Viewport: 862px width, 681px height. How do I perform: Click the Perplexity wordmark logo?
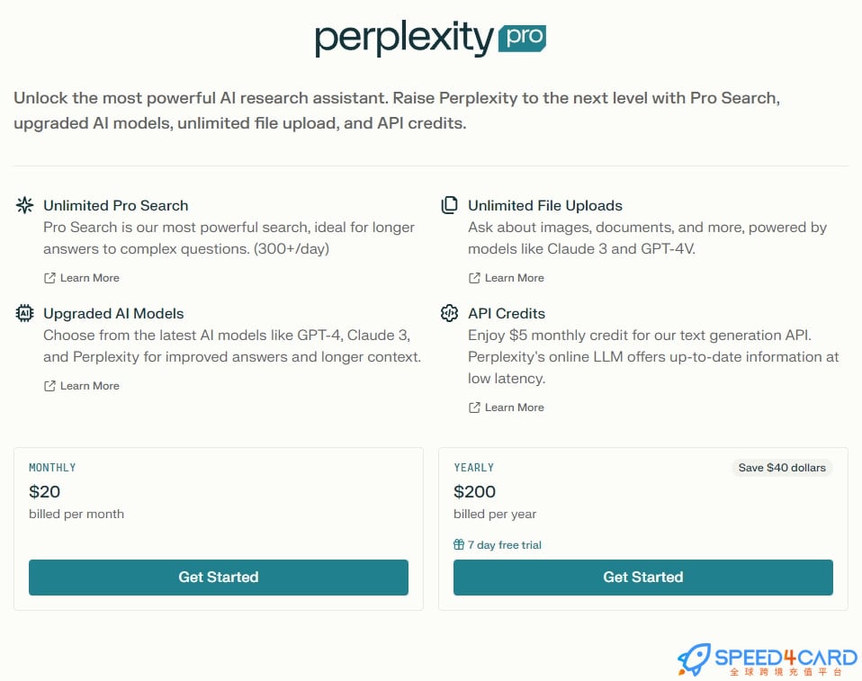pyautogui.click(x=404, y=39)
